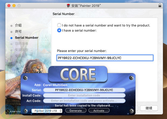Screen dimensions: 167x119
Task: Minimize the Painter 2019 installer window
Action: (14, 6)
